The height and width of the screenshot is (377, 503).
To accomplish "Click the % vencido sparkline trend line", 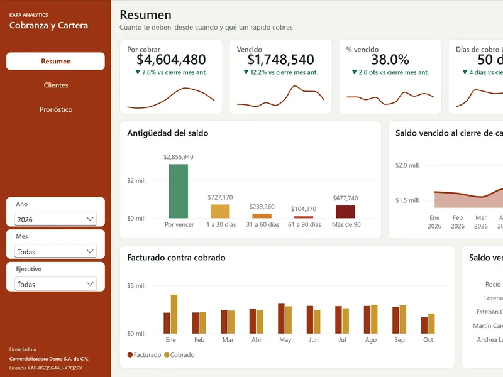I will click(390, 98).
